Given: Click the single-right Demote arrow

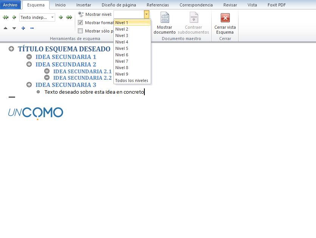Looking at the screenshot, I should click(x=60, y=17).
